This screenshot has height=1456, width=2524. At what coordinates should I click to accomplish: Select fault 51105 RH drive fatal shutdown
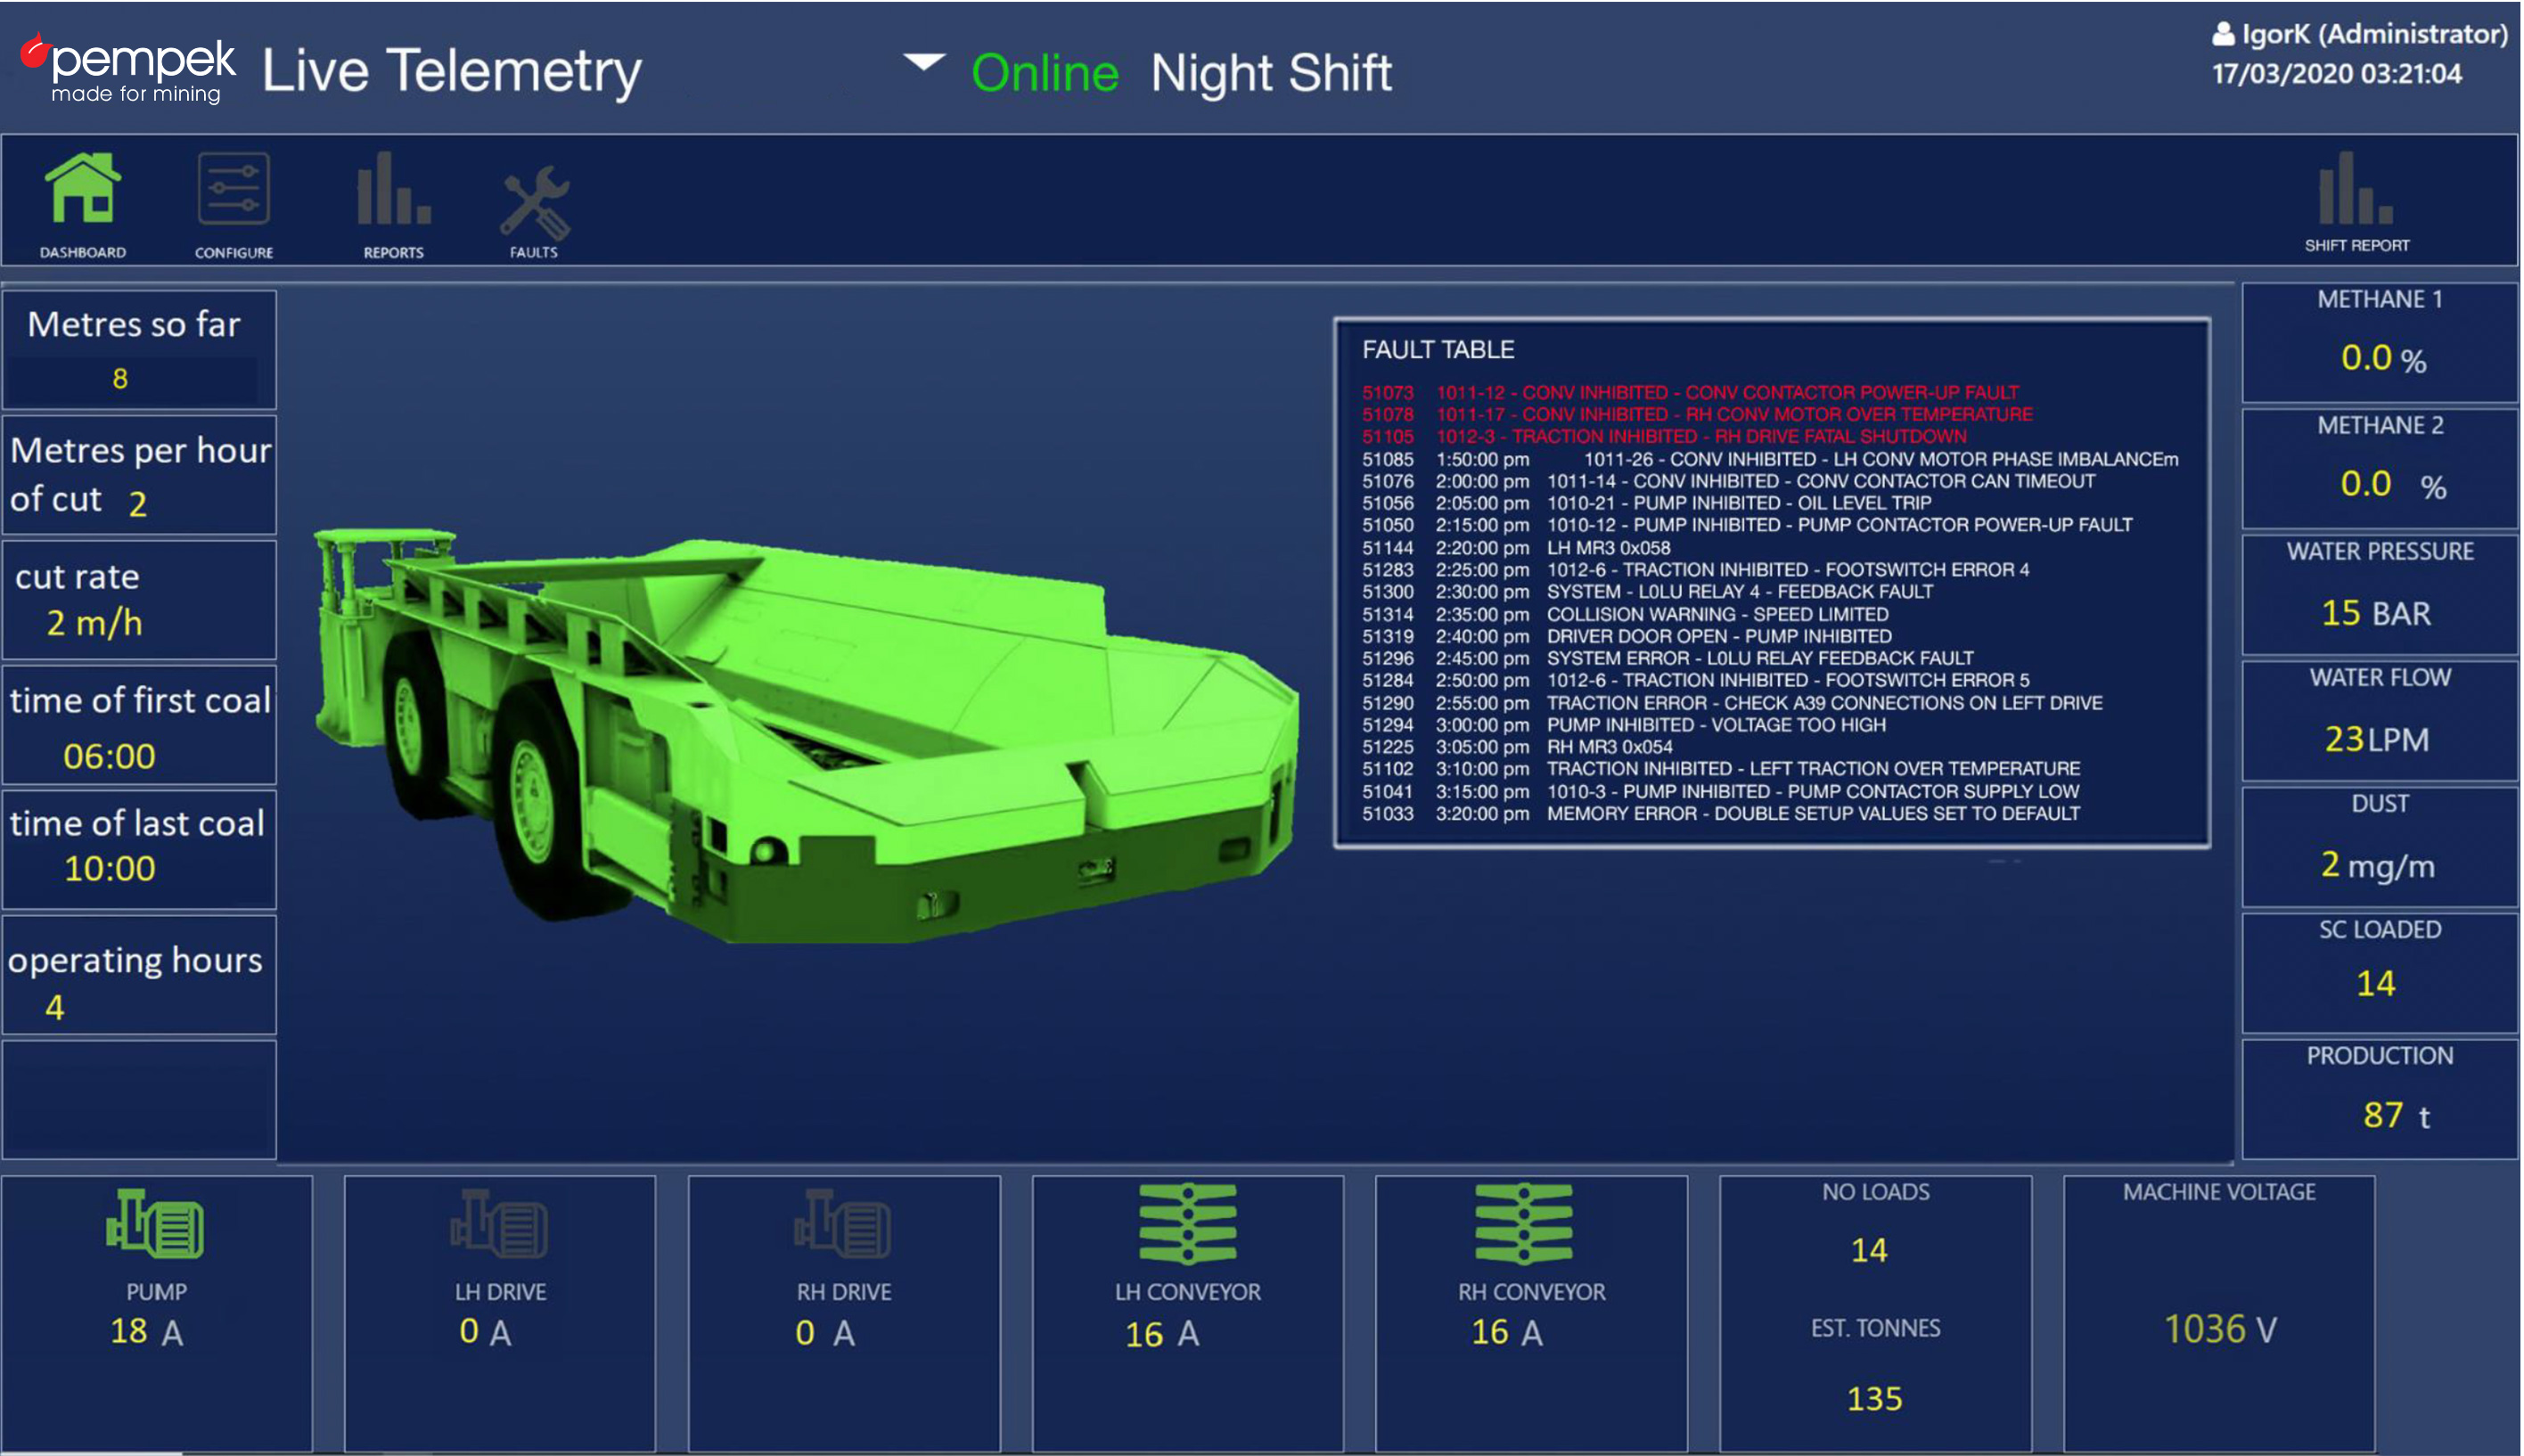pos(1664,436)
